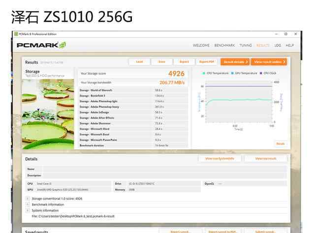
Task: Click View raw SystemInfo button
Action: tap(220, 159)
